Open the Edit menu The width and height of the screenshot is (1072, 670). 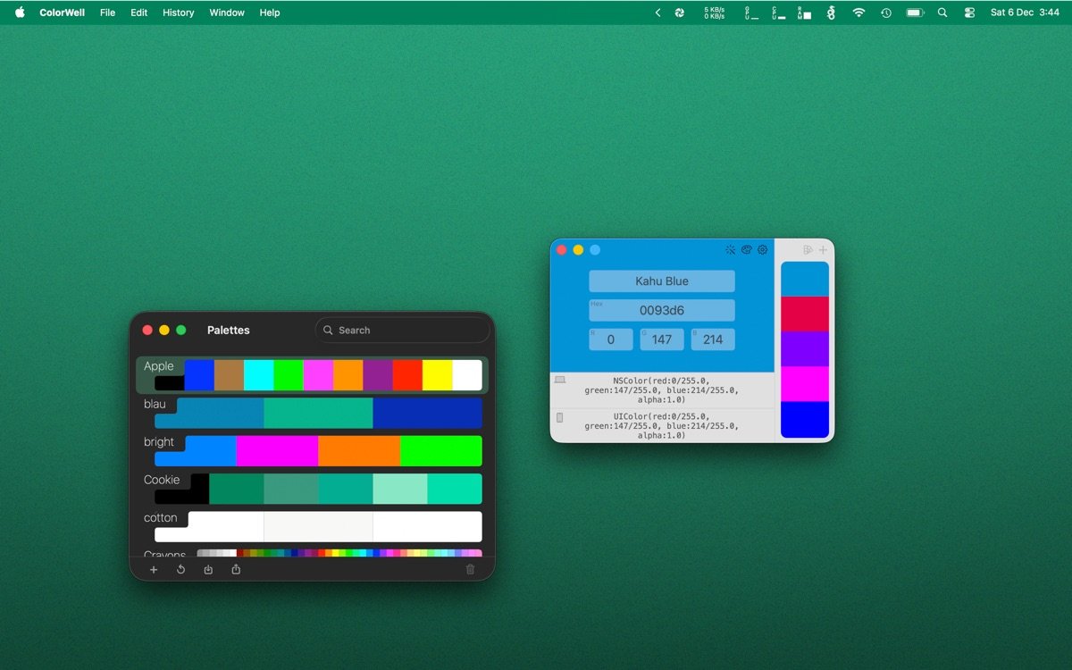(138, 13)
